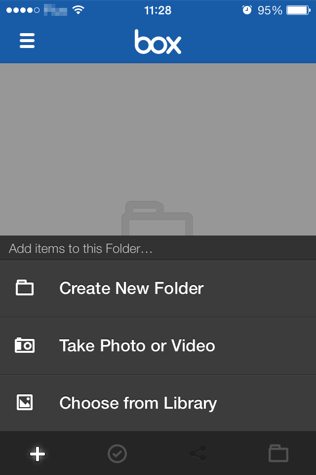Click the folder icon beside Create New Folder
Screen dimensions: 316x475
tap(25, 287)
